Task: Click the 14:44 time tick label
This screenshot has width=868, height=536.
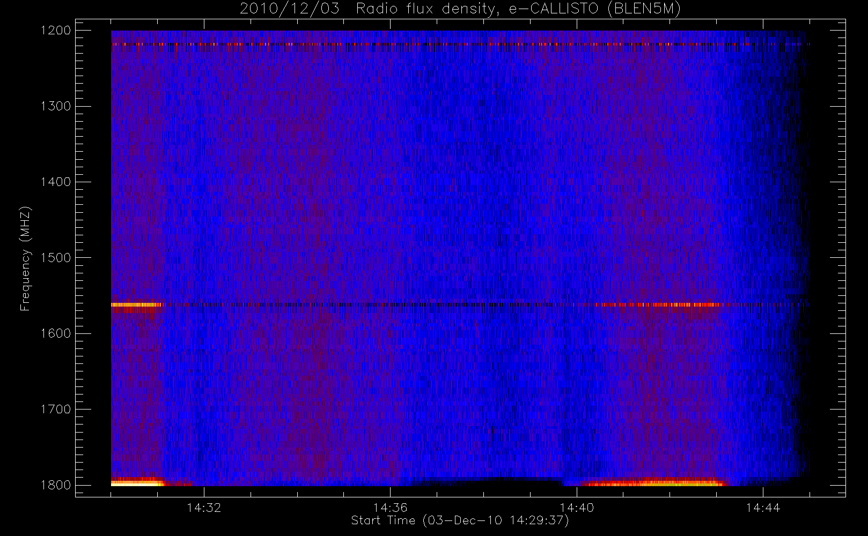Action: 763,508
